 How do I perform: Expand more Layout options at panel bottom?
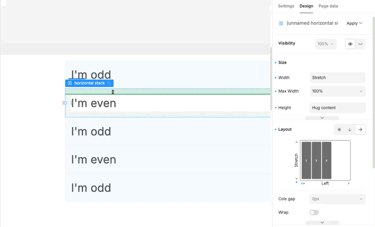pos(322,222)
